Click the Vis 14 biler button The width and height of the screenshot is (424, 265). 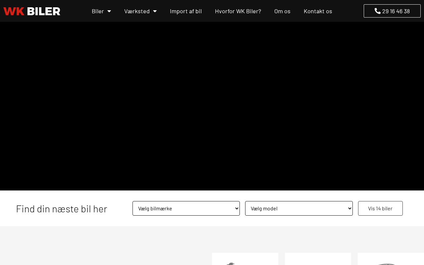[x=380, y=208]
